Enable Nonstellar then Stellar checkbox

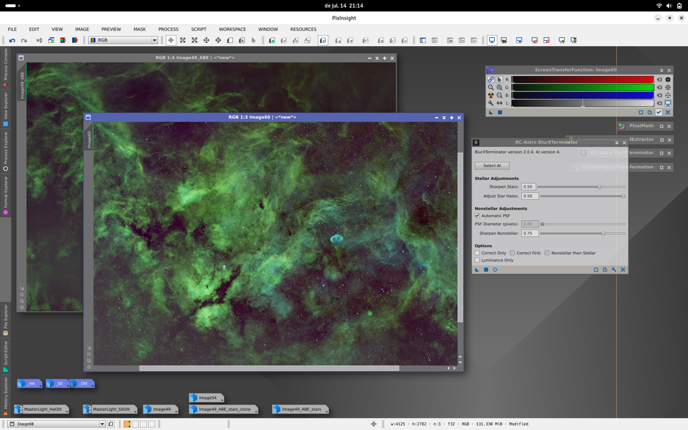[x=547, y=253]
